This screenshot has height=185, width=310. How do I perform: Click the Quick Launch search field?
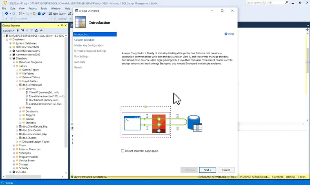(x=265, y=2)
